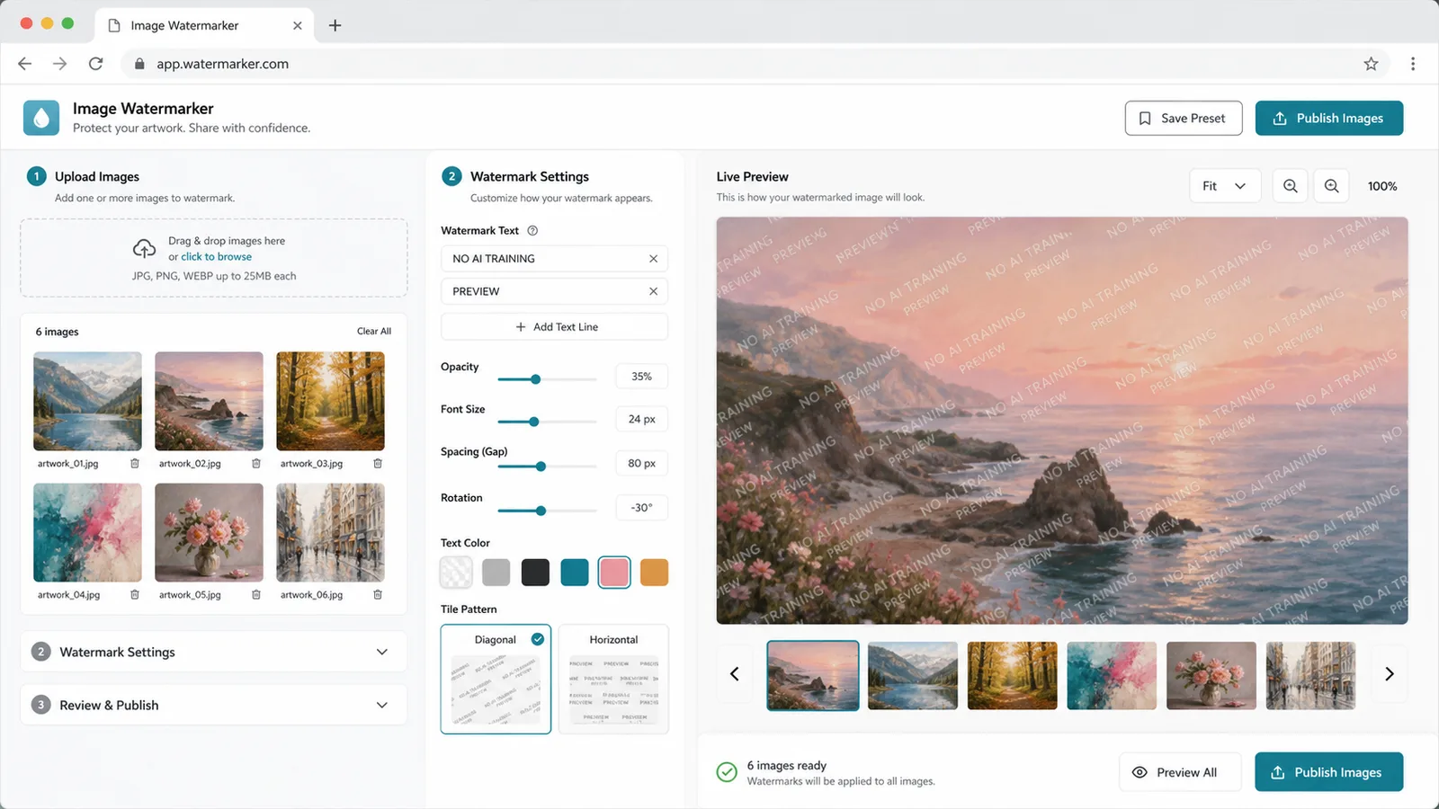The height and width of the screenshot is (809, 1439).
Task: Remove the NO AI TRAINING text line
Action: 653,259
